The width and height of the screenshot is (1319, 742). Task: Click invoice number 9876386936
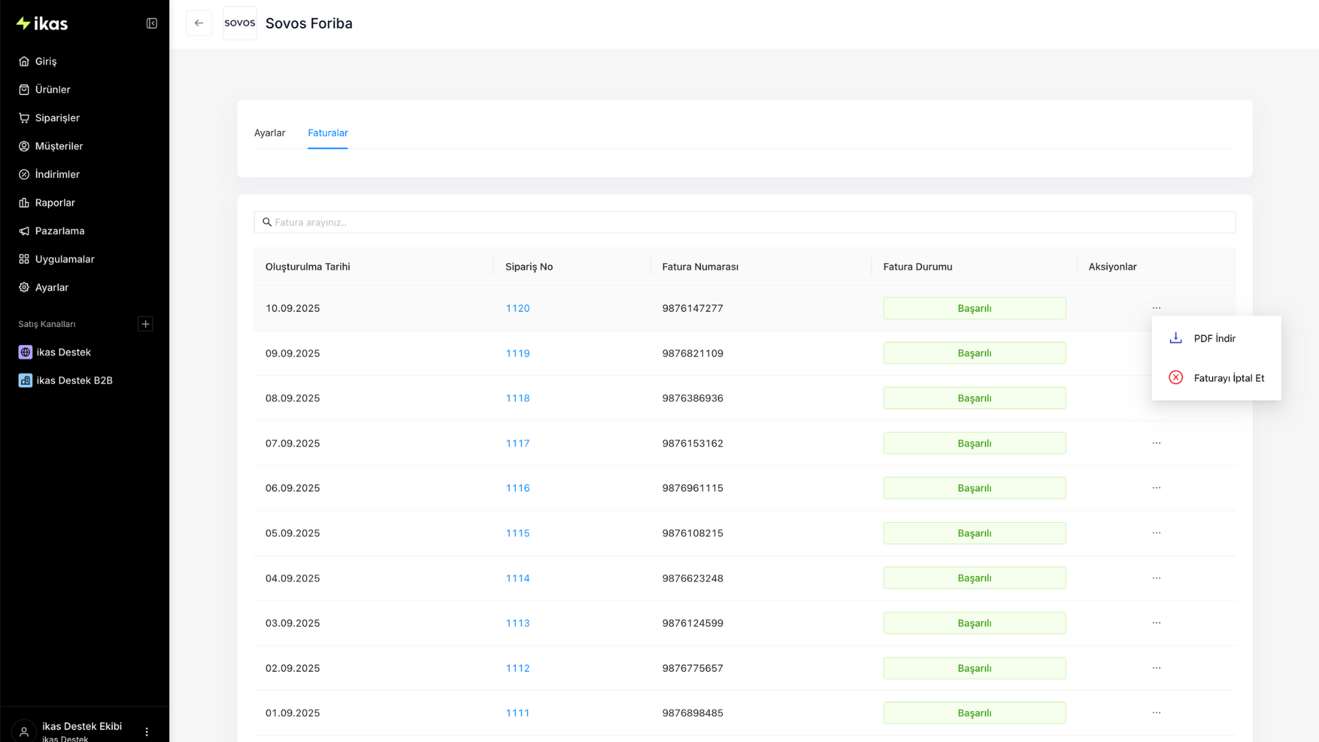coord(692,398)
